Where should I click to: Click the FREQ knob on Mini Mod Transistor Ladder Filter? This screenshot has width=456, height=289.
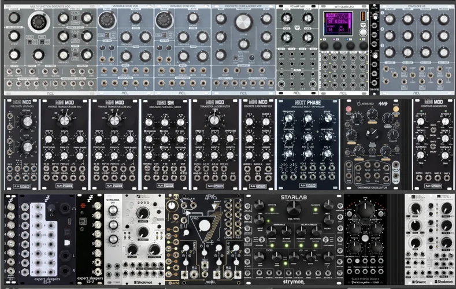pos(214,120)
